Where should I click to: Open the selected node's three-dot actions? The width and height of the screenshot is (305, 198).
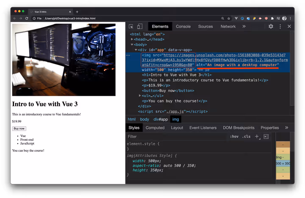[128, 55]
